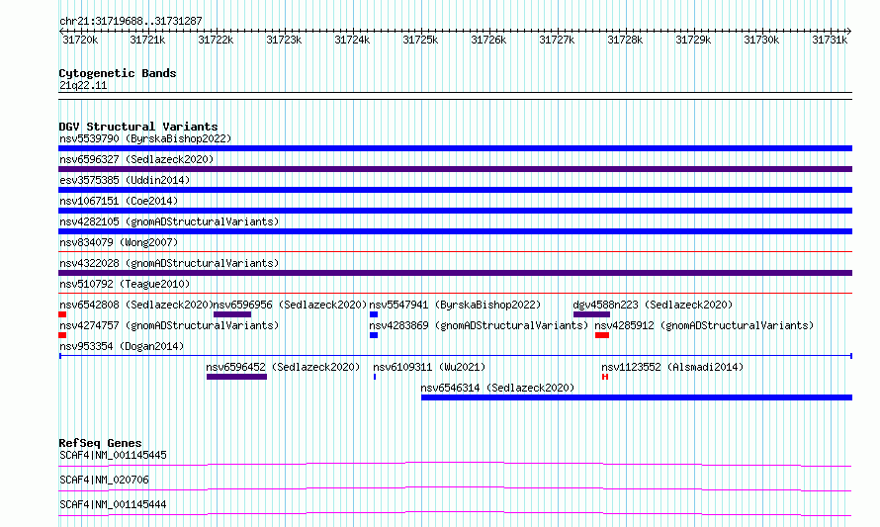
Task: Click the nsv1123552 (Alsmadi2014) label
Action: (672, 367)
